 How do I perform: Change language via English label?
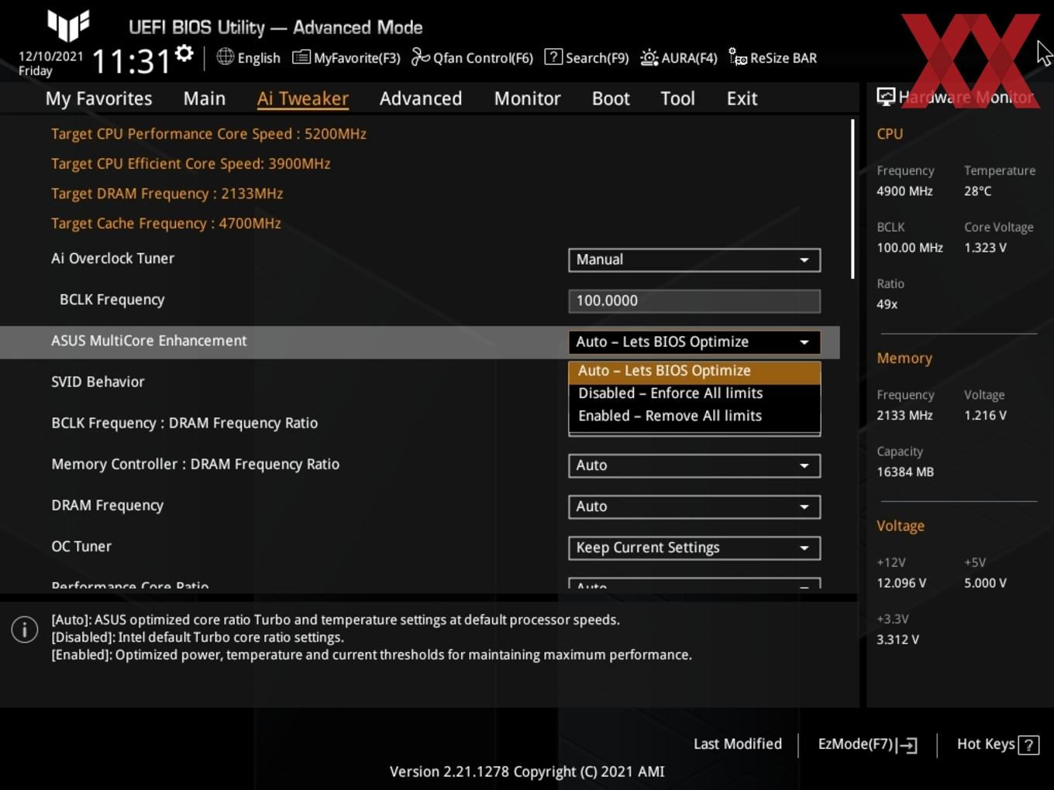(x=259, y=58)
